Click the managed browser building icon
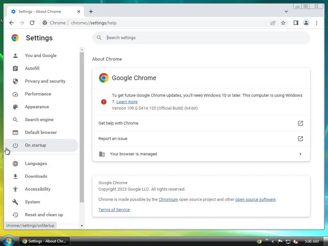Image resolution: width=328 pixels, height=246 pixels. click(102, 154)
